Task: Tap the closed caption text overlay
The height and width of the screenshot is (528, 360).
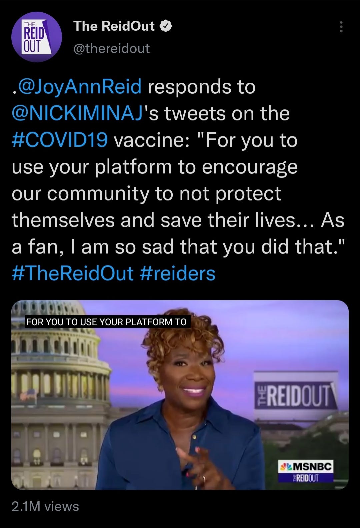Action: click(108, 322)
